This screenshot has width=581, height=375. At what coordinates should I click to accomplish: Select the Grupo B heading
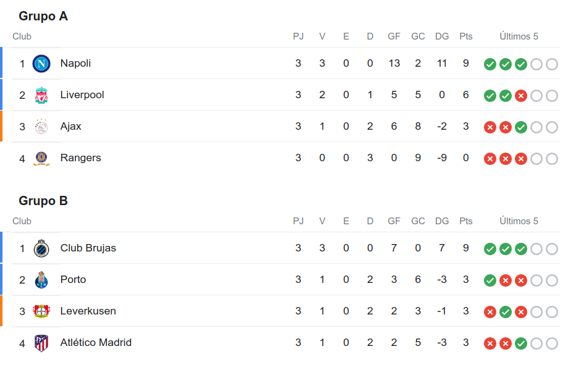click(43, 201)
